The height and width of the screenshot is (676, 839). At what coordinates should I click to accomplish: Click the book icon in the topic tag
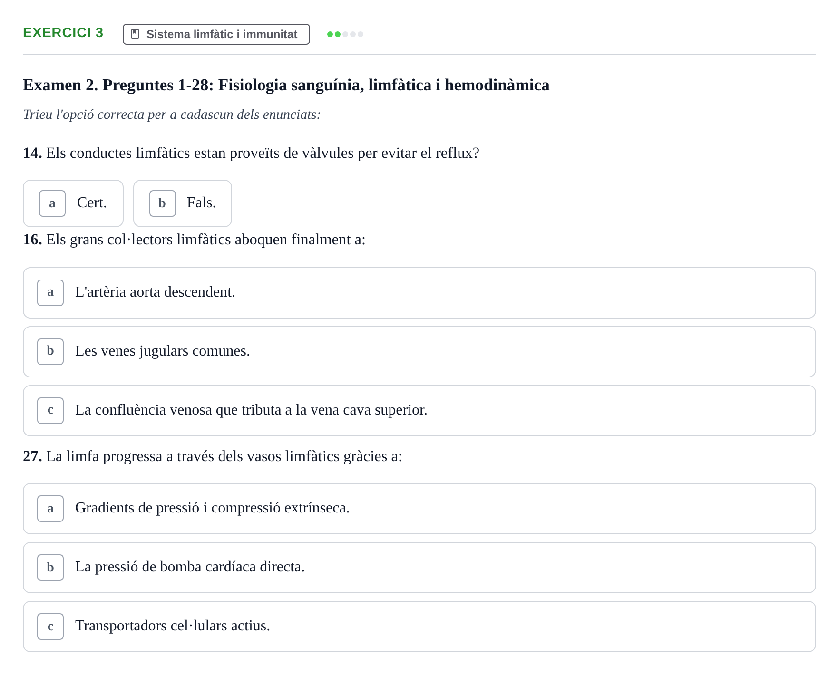[x=135, y=34]
